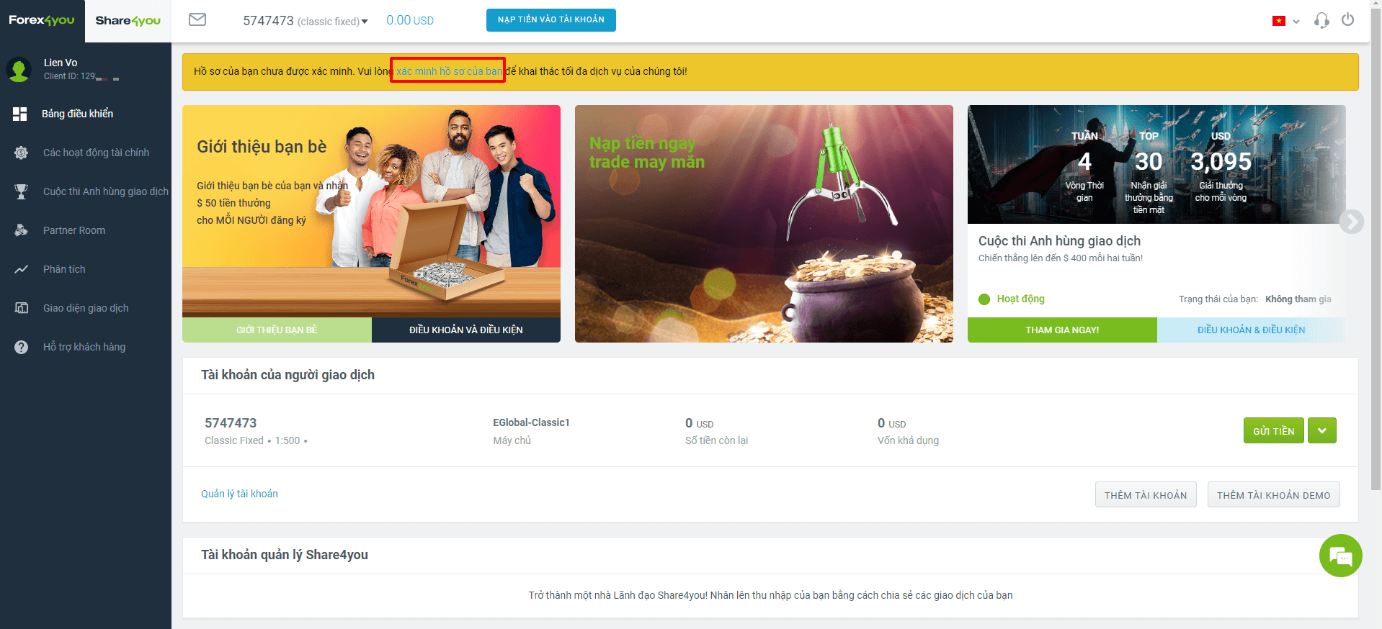
Task: Click the GỬI TIỀN button
Action: coord(1273,430)
